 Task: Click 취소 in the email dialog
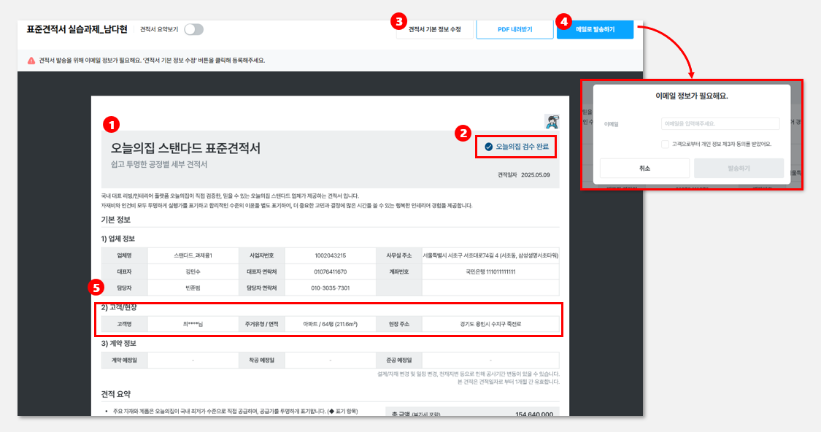tap(644, 168)
